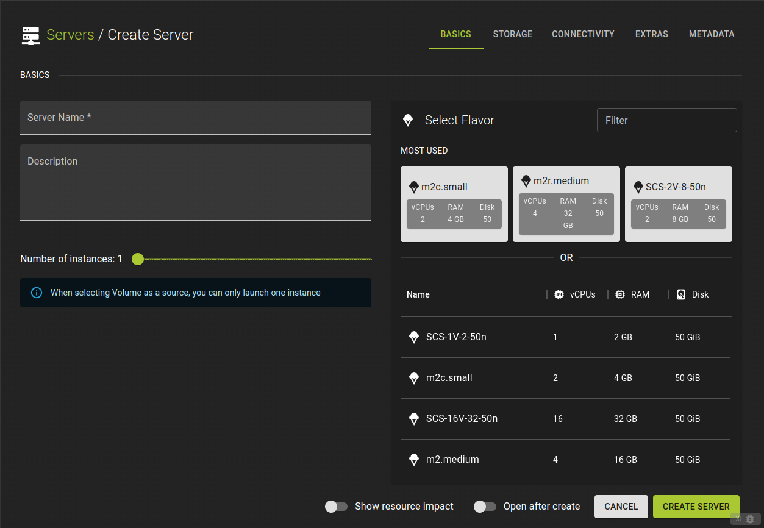Click the Disk drive icon in table header
The width and height of the screenshot is (764, 528).
681,294
